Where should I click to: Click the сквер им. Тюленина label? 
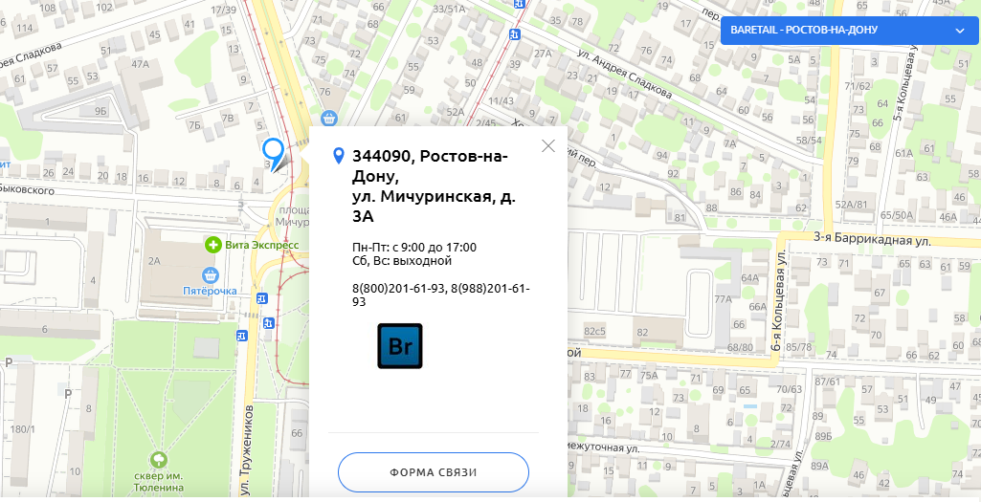pos(160,481)
